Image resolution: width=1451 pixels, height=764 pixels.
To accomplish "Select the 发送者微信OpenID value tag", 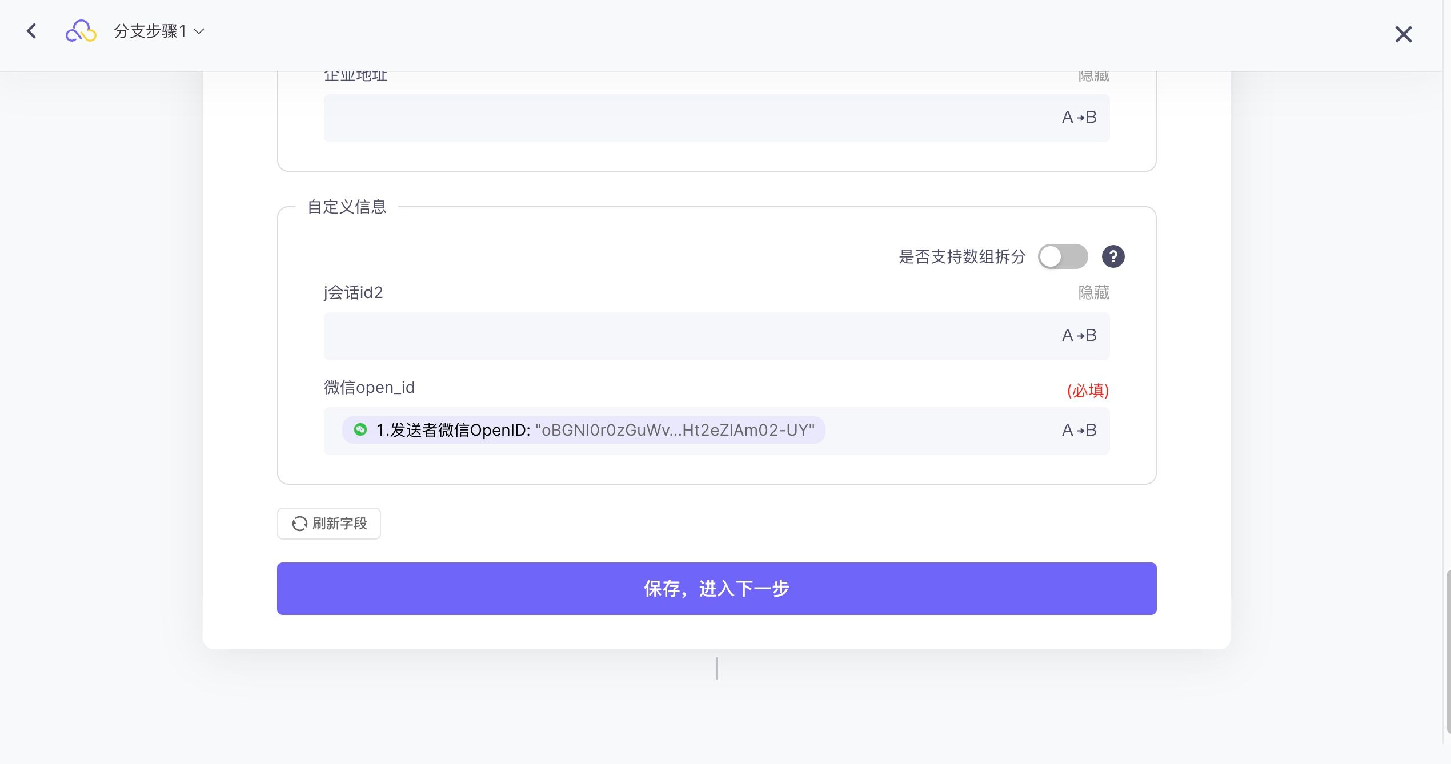I will tap(583, 430).
